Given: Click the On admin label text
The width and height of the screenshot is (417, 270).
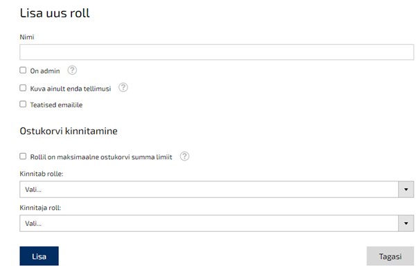Looking at the screenshot, I should click(45, 71).
